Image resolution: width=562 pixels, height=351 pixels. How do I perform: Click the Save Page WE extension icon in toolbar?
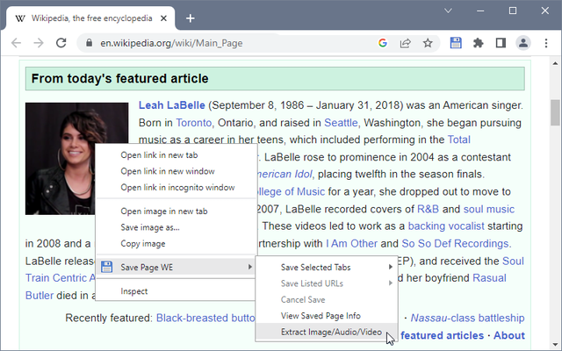(456, 43)
